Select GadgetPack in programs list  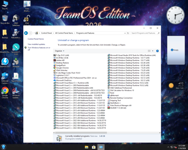click(x=59, y=65)
